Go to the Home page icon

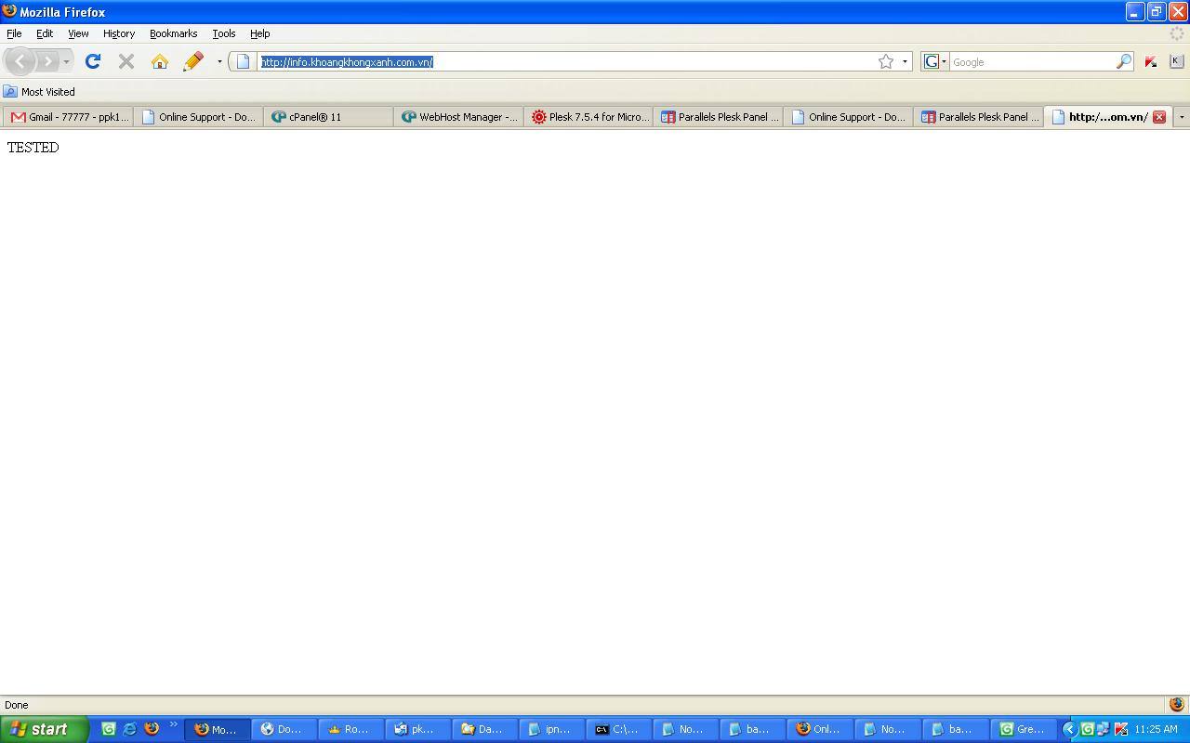tap(160, 61)
